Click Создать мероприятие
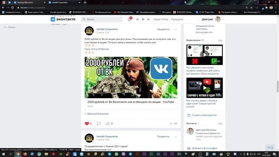Image resolution: width=279 pixels, height=157 pixels. point(204,115)
